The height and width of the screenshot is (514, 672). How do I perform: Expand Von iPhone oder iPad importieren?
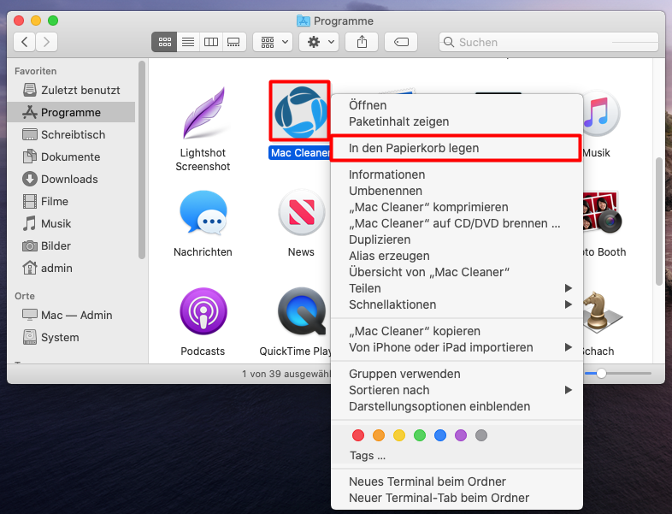pos(457,348)
